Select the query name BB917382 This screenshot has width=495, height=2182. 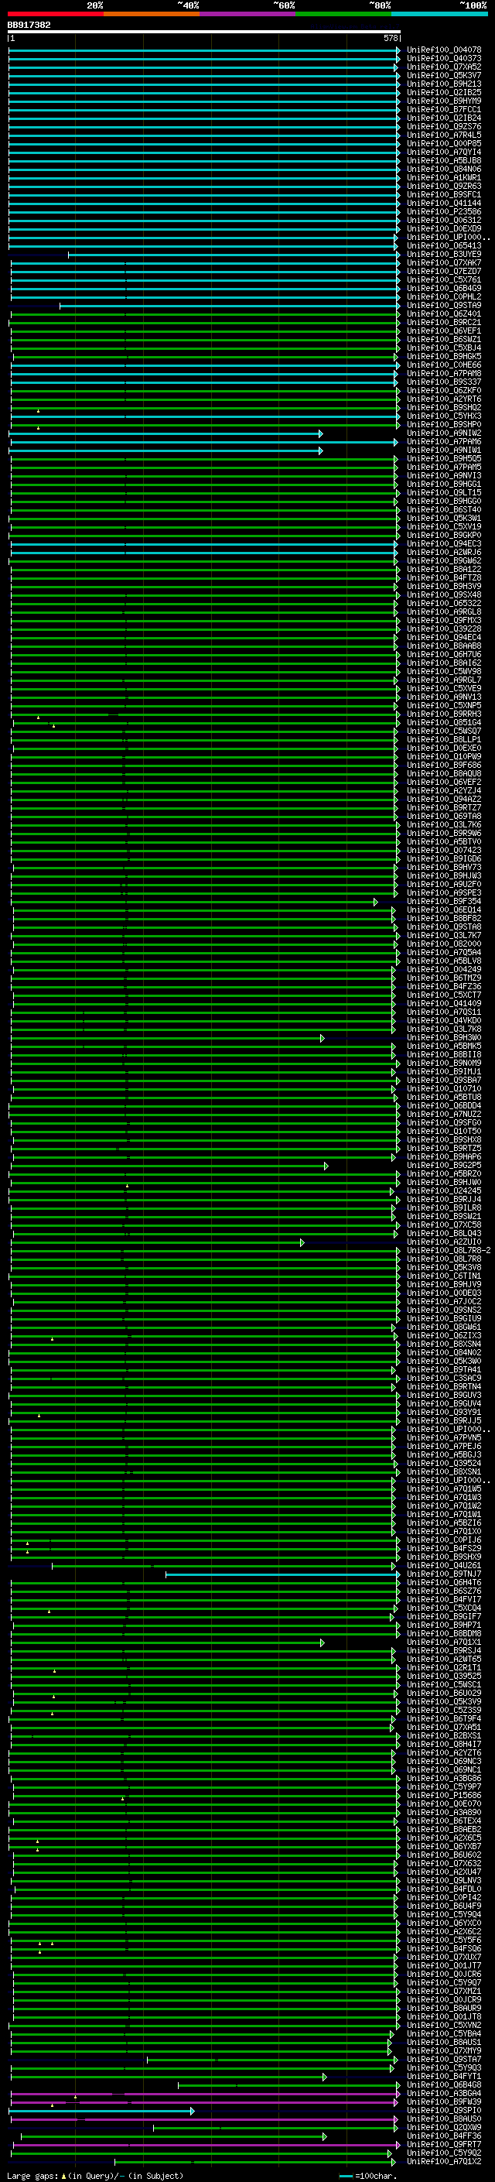[29, 25]
